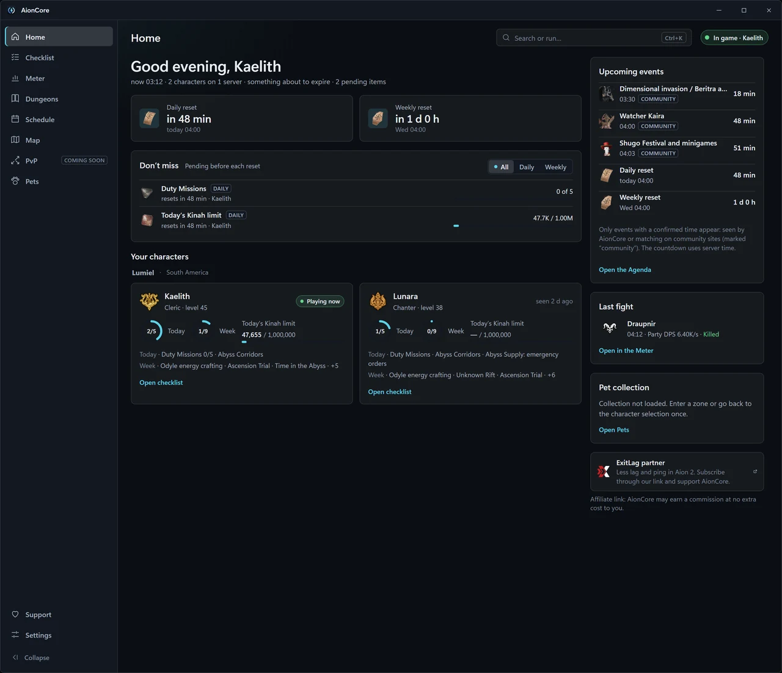Open the Support page
The width and height of the screenshot is (782, 673).
pyautogui.click(x=59, y=614)
